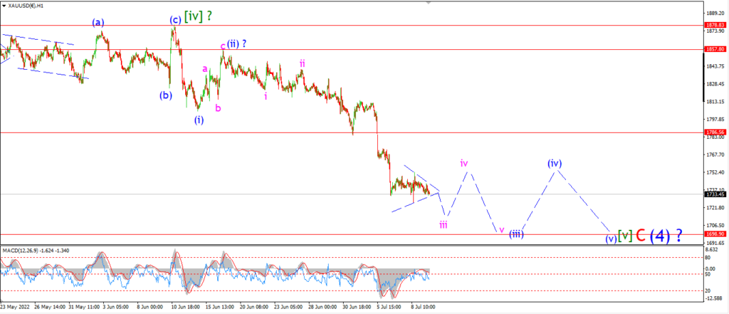Select the 1878.83 red price level label
The image size is (729, 314).
[x=715, y=25]
